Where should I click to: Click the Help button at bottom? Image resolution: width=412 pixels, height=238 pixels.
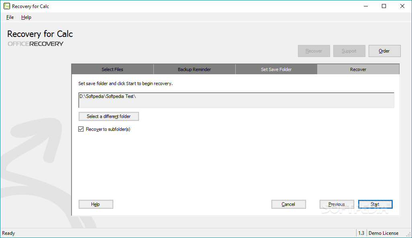96,204
